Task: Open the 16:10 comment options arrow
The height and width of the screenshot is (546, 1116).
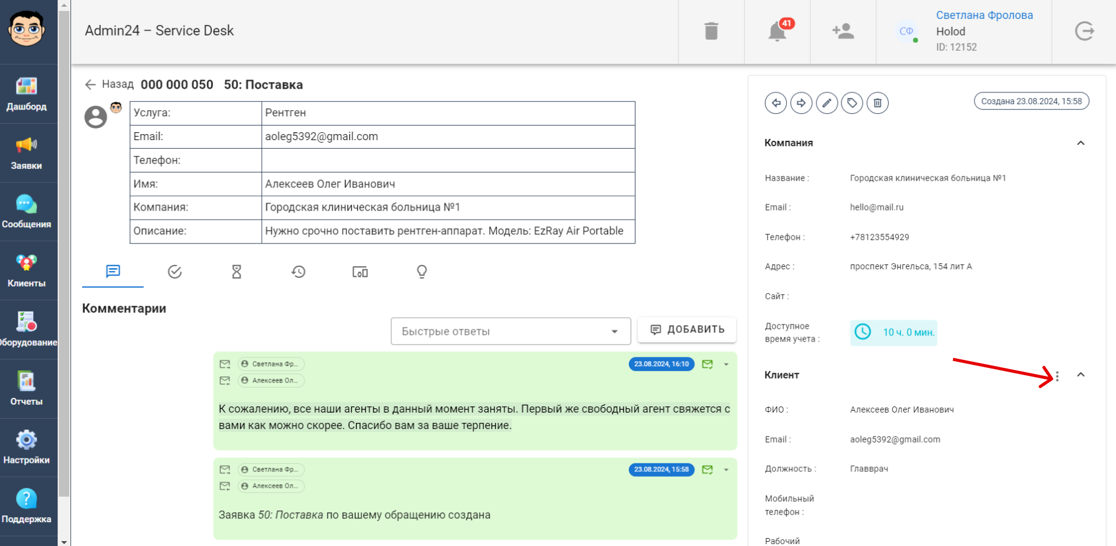Action: (726, 364)
